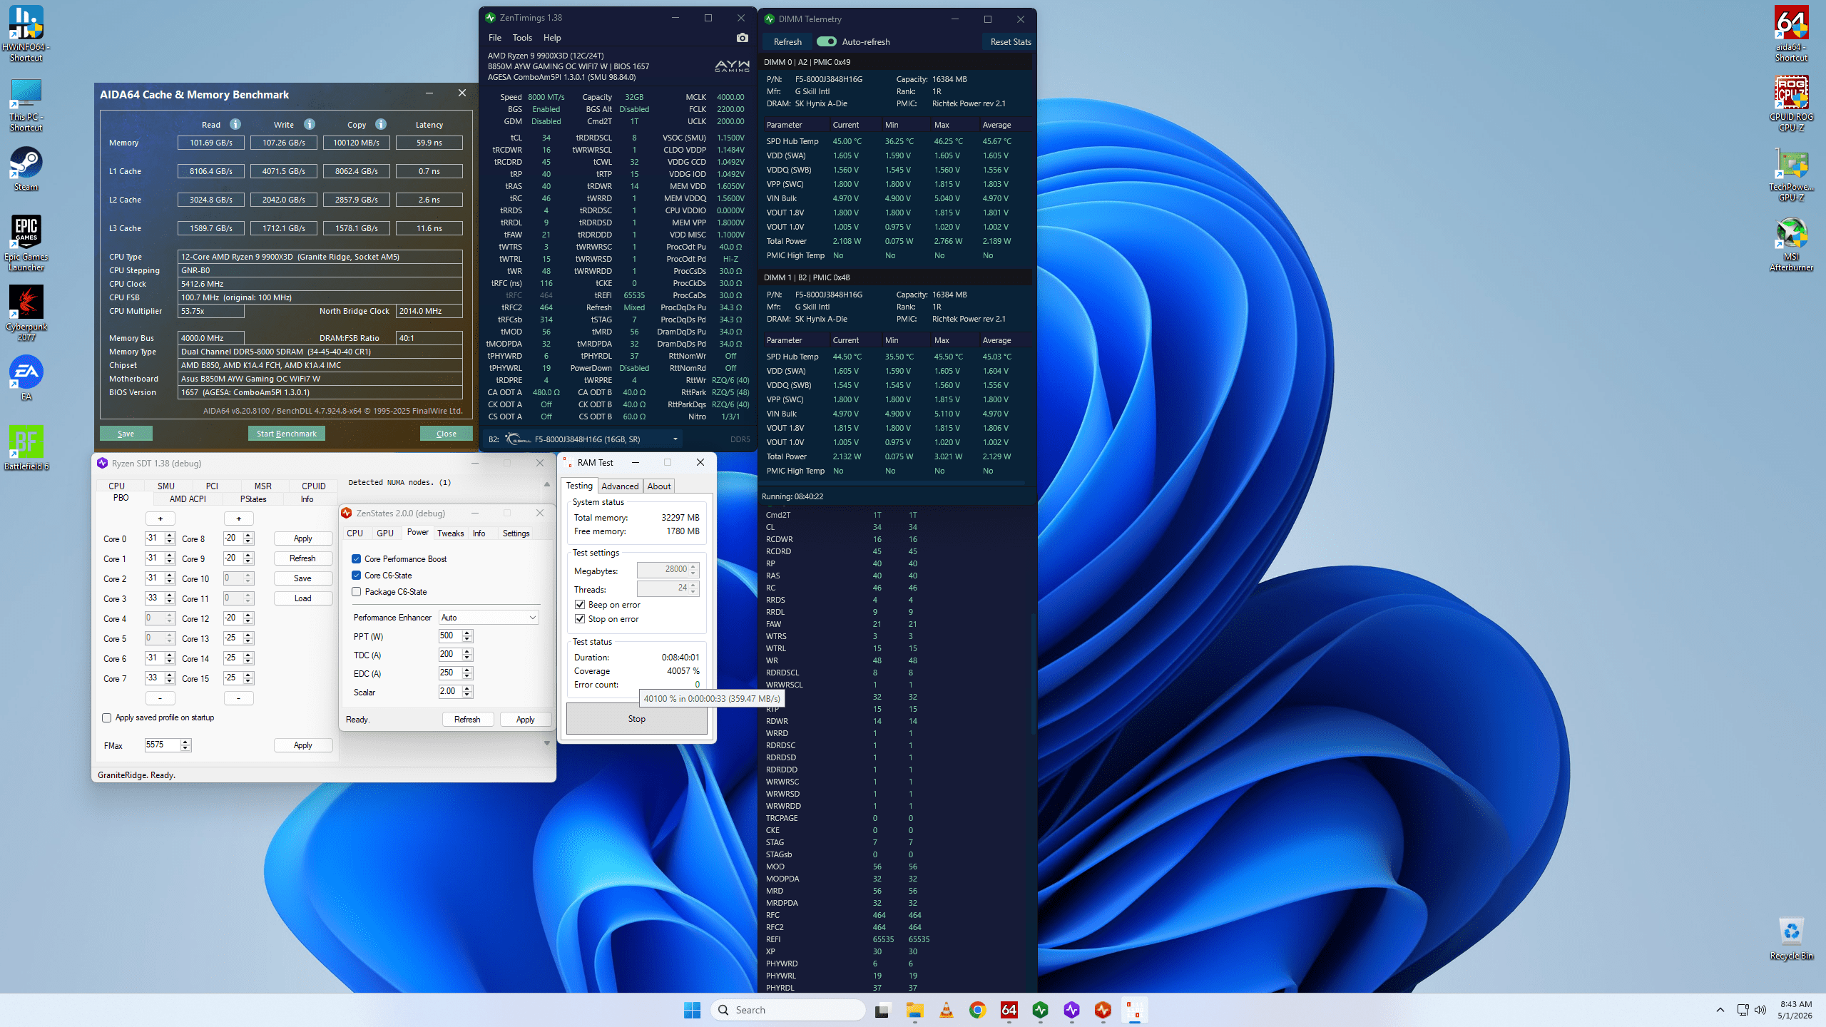Click Apply button in ZenStates Power tab

point(525,719)
